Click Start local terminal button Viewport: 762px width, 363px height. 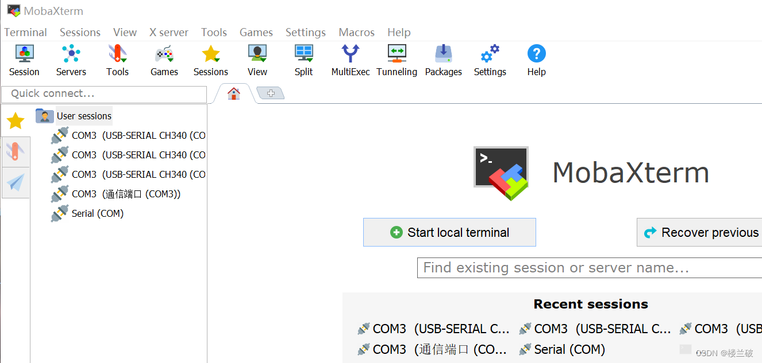coord(449,232)
